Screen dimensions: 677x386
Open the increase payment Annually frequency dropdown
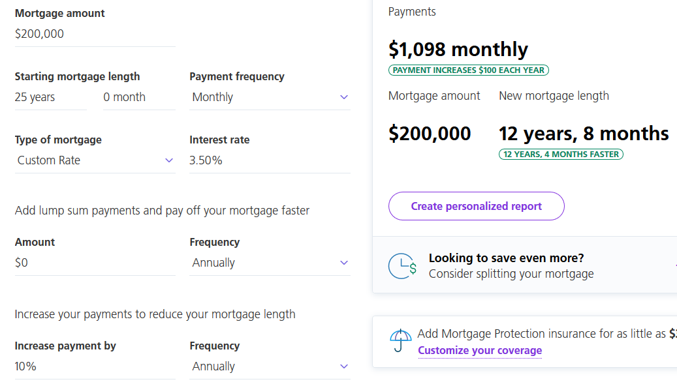click(270, 367)
